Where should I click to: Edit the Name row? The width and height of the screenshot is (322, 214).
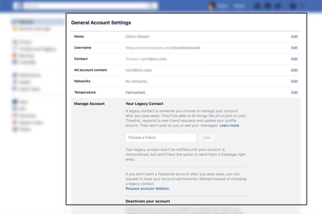click(294, 37)
